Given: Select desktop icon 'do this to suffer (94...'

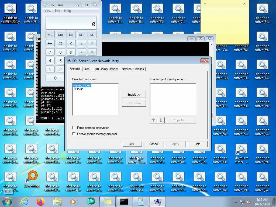Looking at the screenshot, I should click(x=263, y=182).
